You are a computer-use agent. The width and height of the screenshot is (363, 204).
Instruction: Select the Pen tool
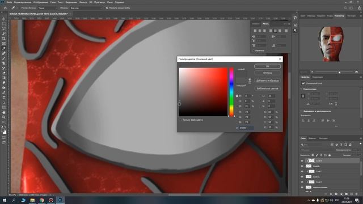click(x=4, y=92)
